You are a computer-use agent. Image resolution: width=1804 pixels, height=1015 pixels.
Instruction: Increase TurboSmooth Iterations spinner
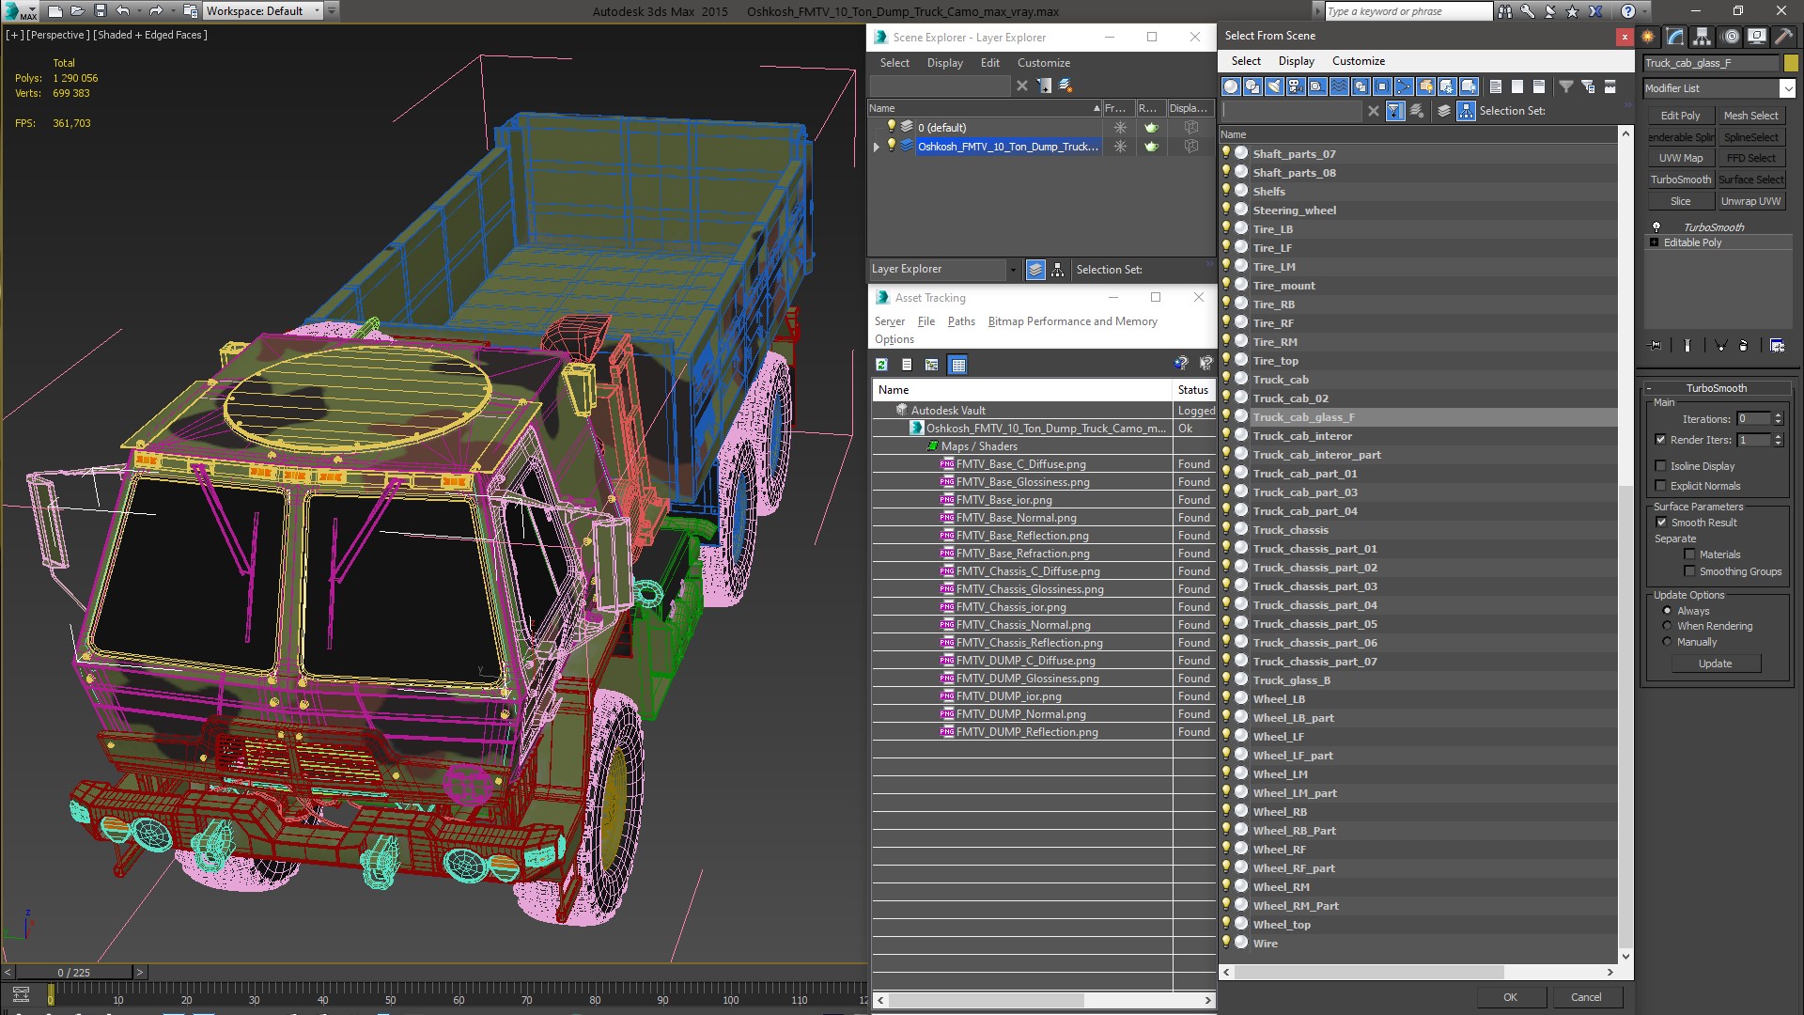1779,415
